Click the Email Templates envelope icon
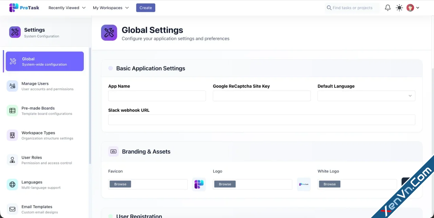Screen dimensions: 434x218 point(12,209)
